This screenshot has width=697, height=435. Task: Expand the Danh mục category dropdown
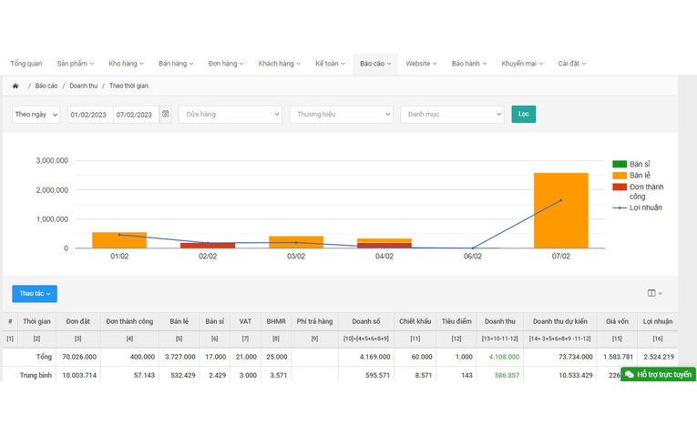[x=452, y=115]
